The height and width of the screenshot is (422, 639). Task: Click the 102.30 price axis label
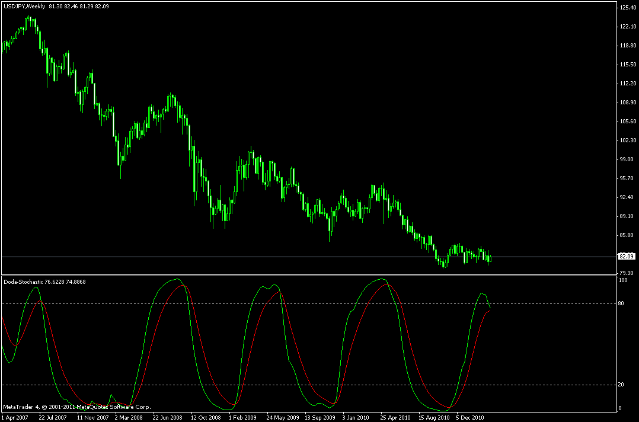click(x=627, y=140)
